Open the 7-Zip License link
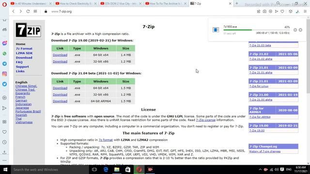 [205, 120]
